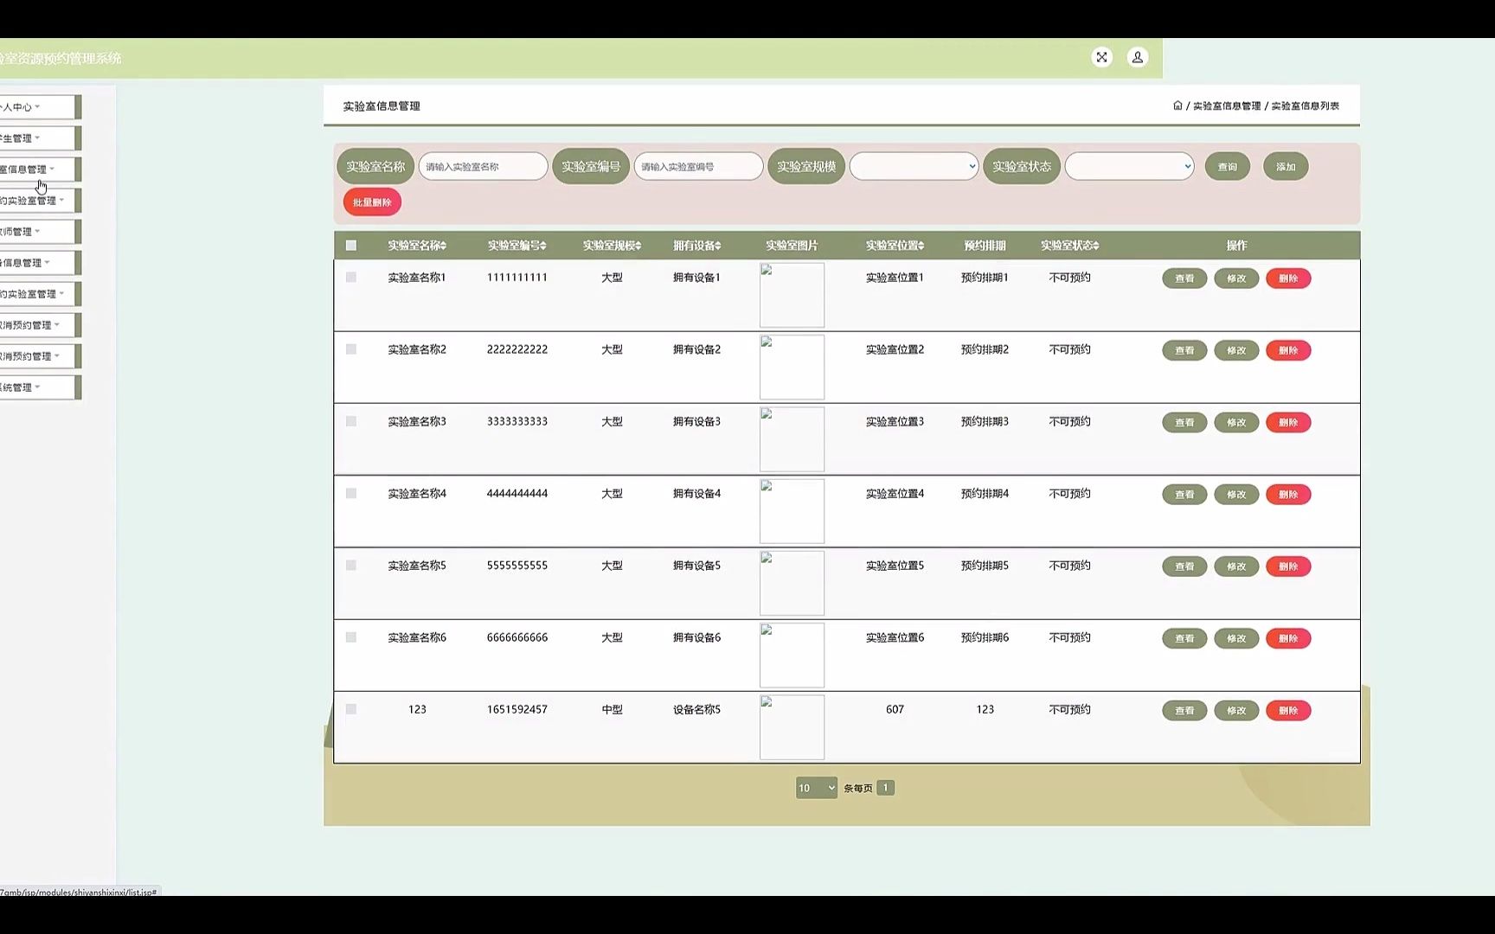View details of 实验室名称1 with 查看

point(1184,278)
